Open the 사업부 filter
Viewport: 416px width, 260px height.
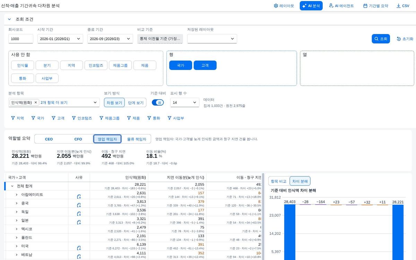(176, 118)
